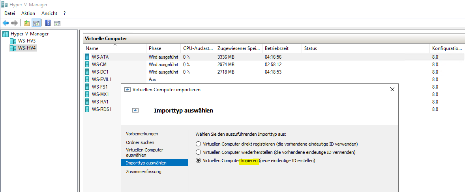Go to Virtuellen Computer auswählen wizard step
Viewport: 465px width, 192px height.
click(x=144, y=152)
